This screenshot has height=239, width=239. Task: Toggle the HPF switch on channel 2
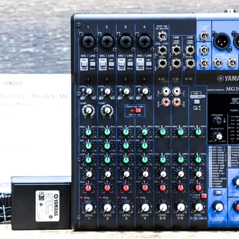[x=111, y=64]
